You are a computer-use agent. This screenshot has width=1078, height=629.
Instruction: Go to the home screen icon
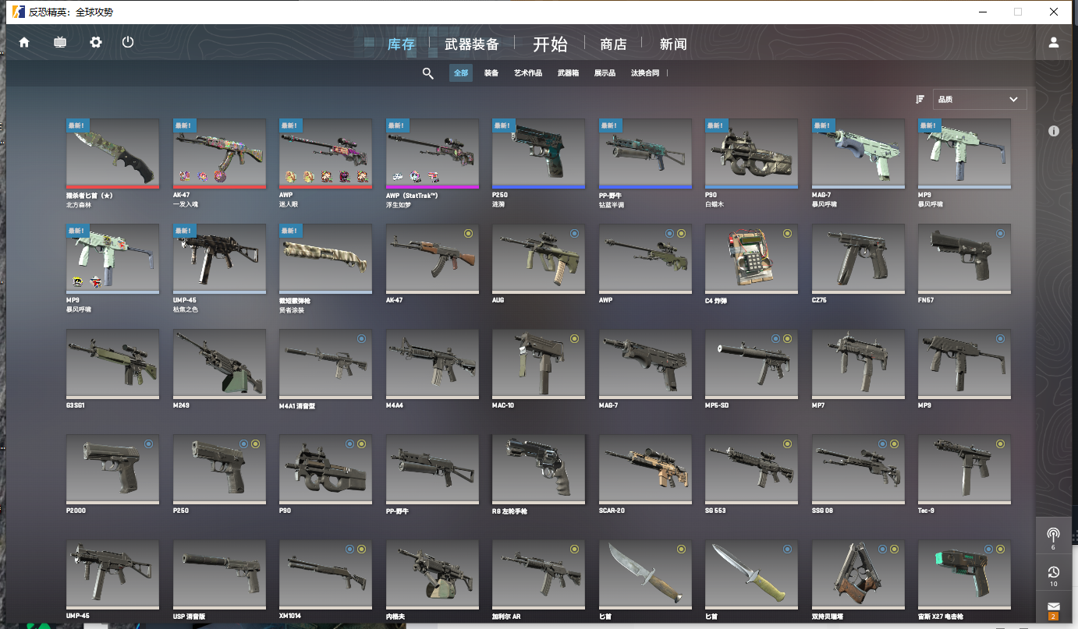tap(24, 43)
